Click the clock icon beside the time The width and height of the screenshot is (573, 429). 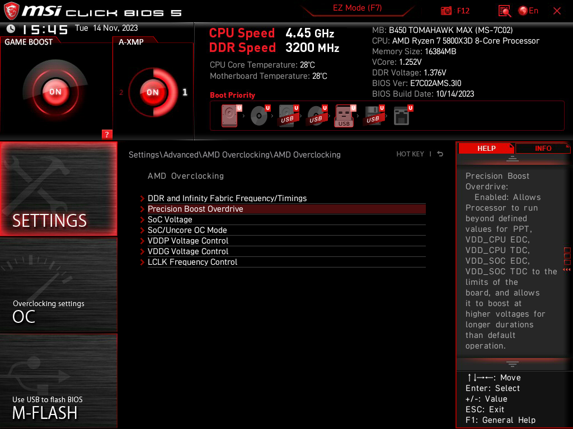[11, 28]
